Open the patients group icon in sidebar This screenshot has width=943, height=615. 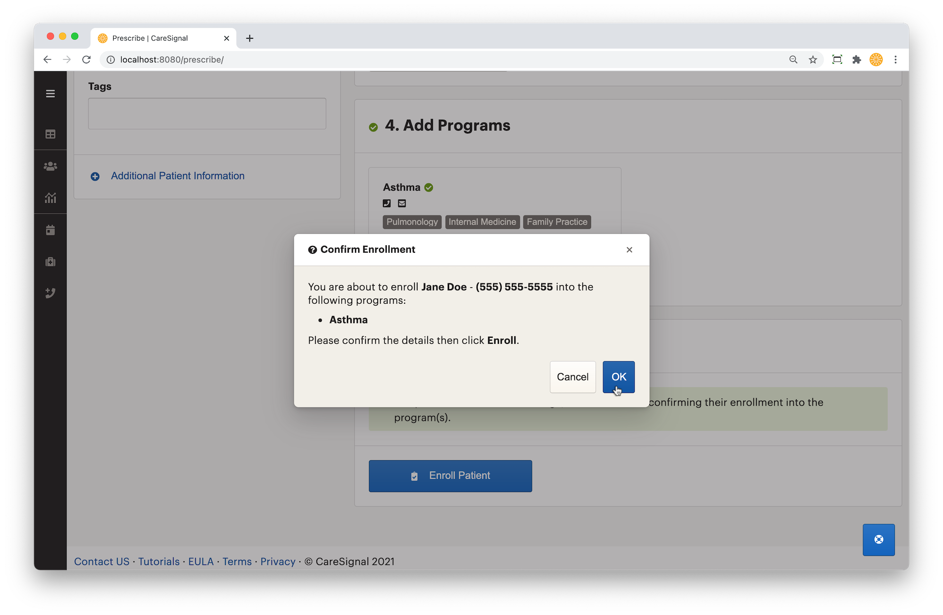(x=50, y=166)
